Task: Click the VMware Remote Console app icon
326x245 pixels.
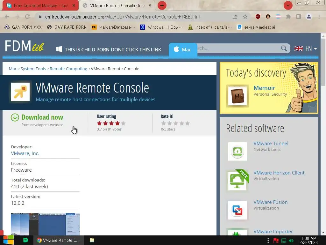Action: pyautogui.click(x=20, y=92)
